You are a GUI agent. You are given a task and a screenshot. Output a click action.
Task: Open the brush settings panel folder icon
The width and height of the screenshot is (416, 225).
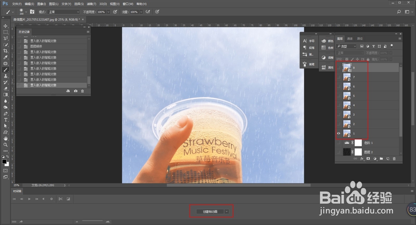point(32,12)
